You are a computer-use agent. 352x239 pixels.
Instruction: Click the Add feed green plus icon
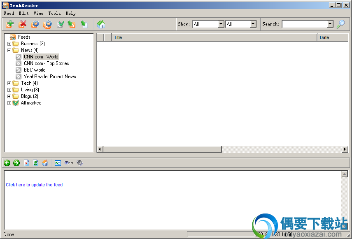(x=10, y=24)
